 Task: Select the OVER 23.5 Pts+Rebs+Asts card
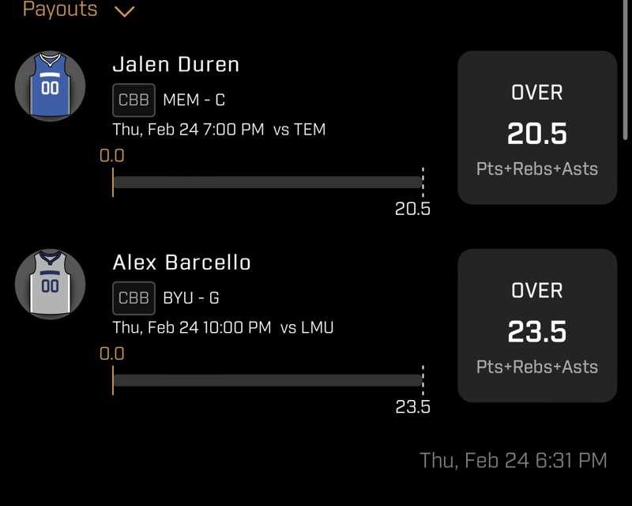coord(537,326)
